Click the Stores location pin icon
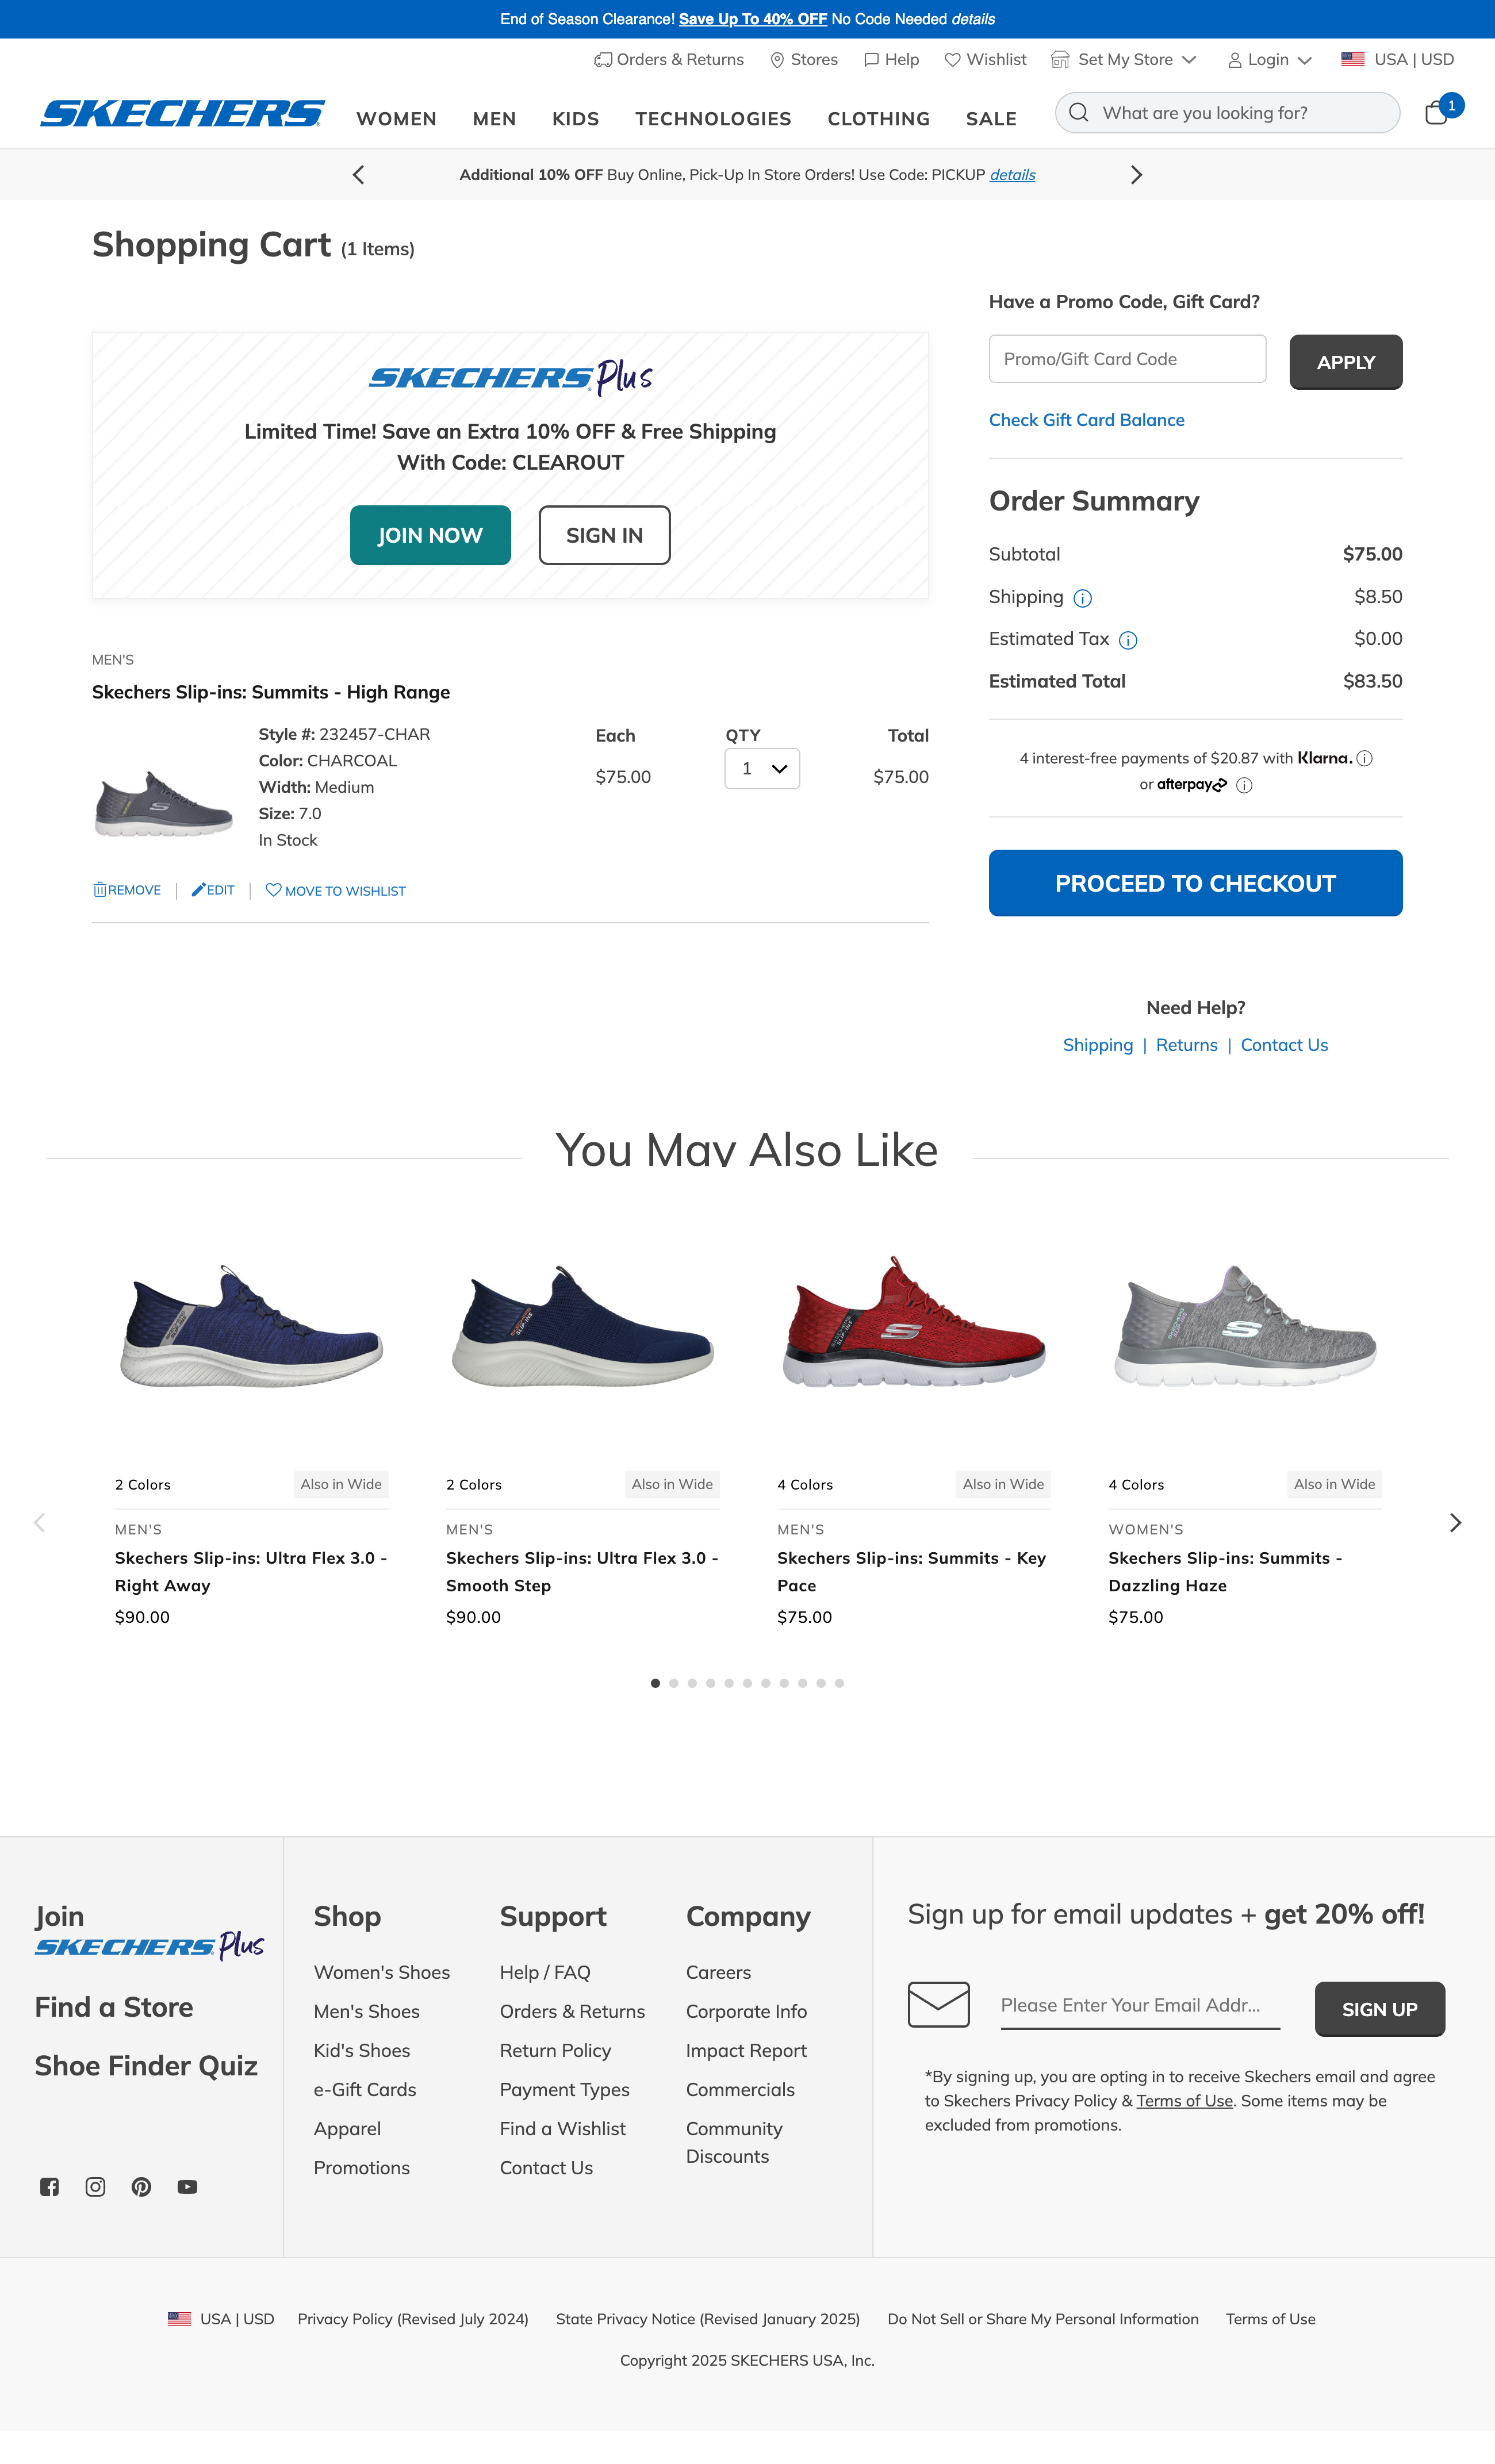The height and width of the screenshot is (2464, 1495). click(777, 59)
